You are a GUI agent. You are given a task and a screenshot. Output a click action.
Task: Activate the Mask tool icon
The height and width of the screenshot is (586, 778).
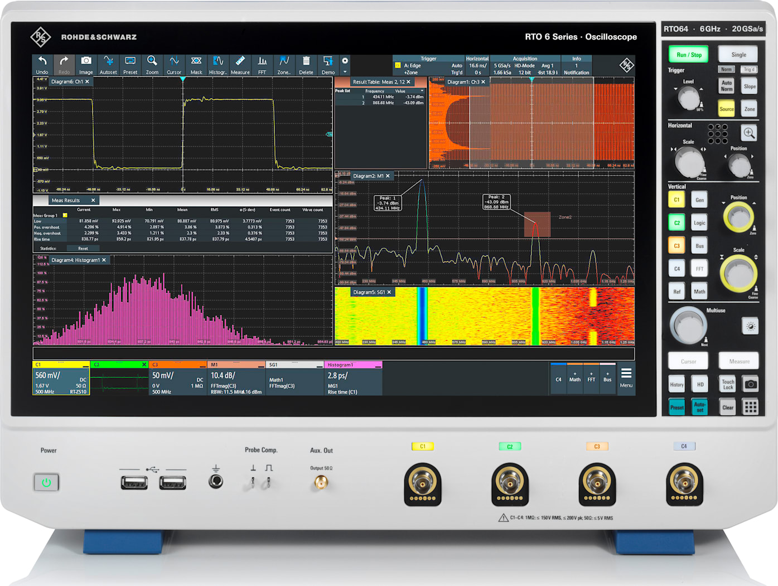pyautogui.click(x=196, y=64)
